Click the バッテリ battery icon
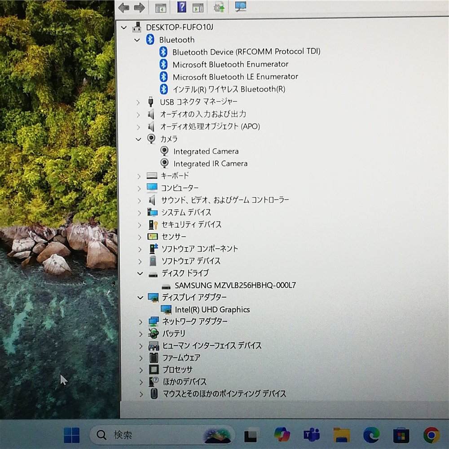Screen dimensions: 449x449 (154, 333)
